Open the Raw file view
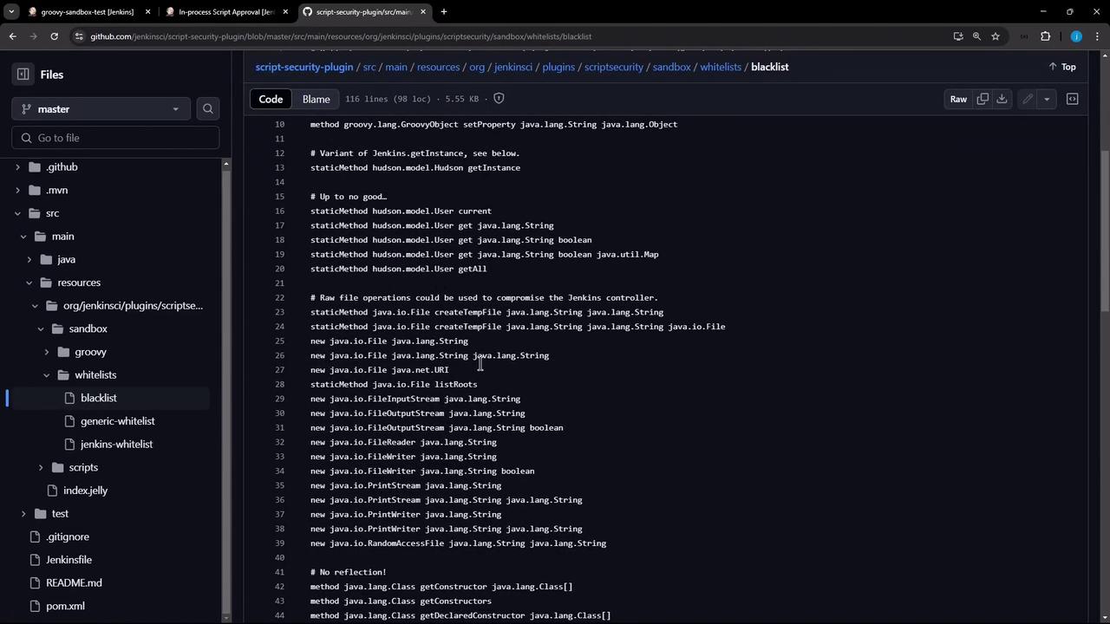 (x=958, y=99)
